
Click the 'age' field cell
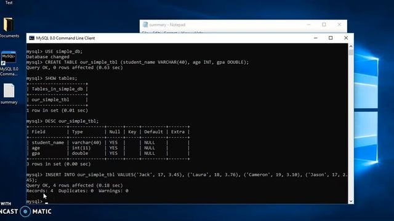click(x=36, y=148)
